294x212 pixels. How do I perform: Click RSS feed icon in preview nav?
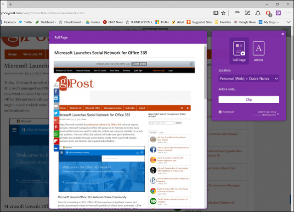(x=187, y=108)
